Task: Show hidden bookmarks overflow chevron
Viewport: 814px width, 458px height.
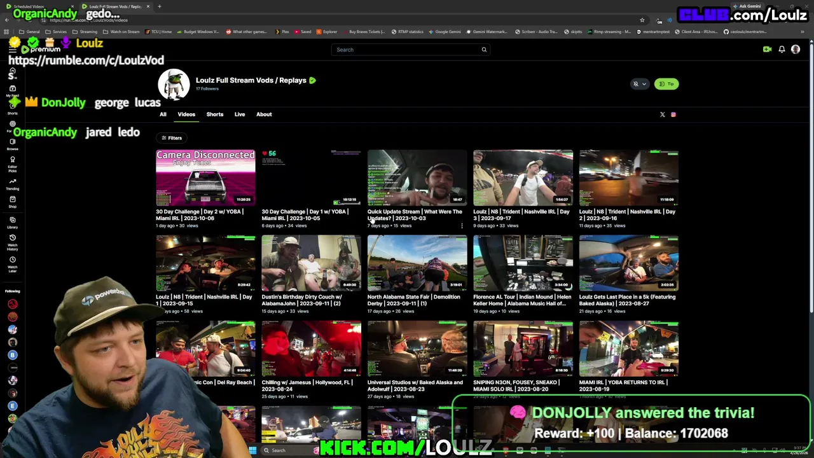Action: 803,32
